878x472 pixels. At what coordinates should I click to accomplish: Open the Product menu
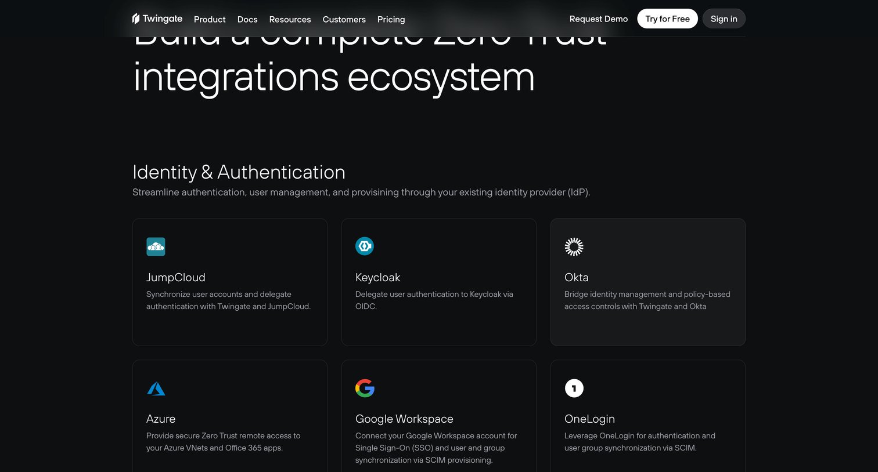[210, 19]
